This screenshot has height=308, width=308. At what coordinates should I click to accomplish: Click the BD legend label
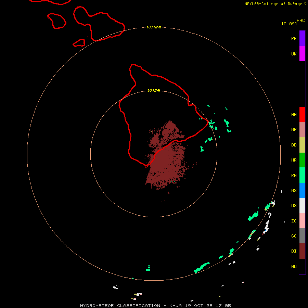pos(294,145)
